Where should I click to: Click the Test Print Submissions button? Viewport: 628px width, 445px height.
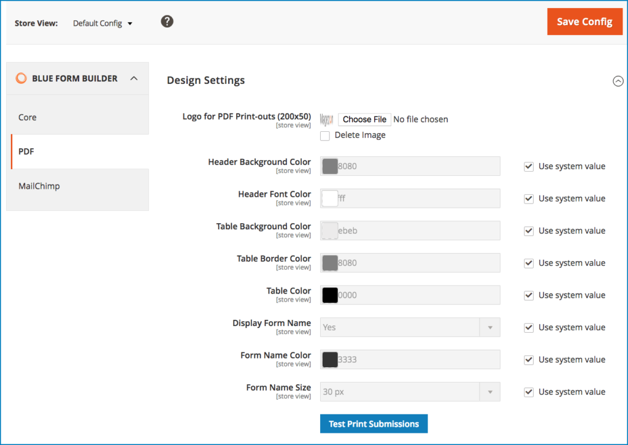pyautogui.click(x=373, y=424)
